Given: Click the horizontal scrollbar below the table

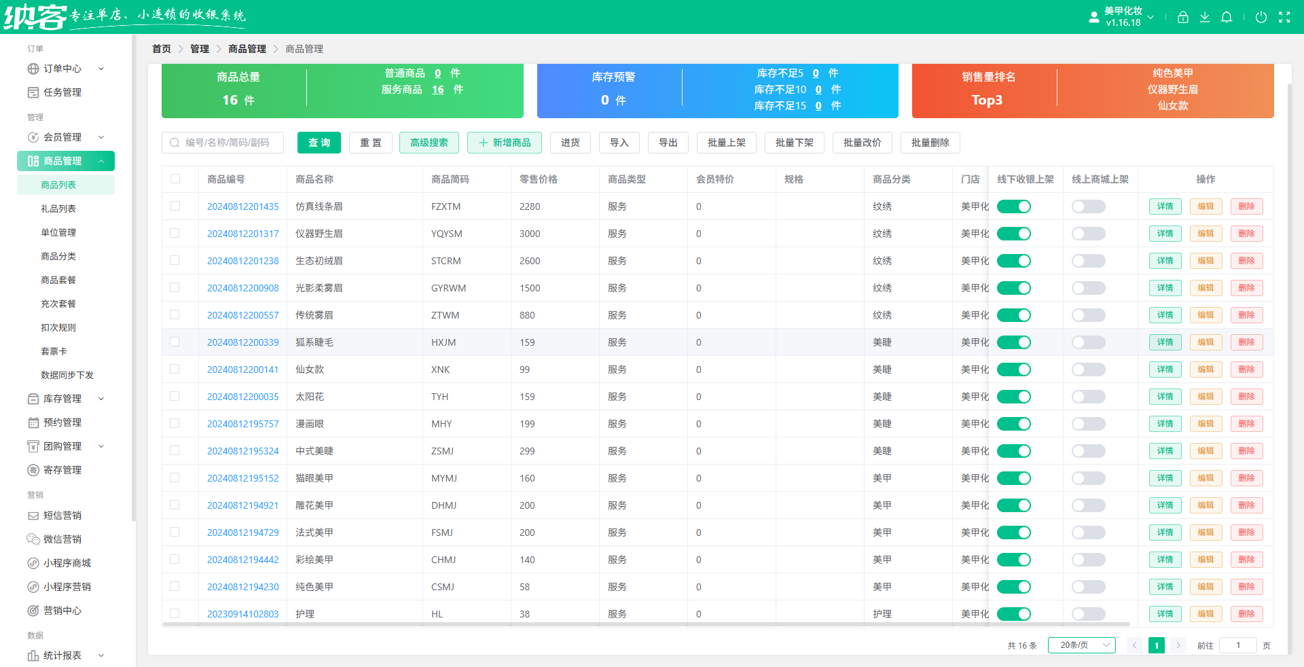Looking at the screenshot, I should 645,624.
